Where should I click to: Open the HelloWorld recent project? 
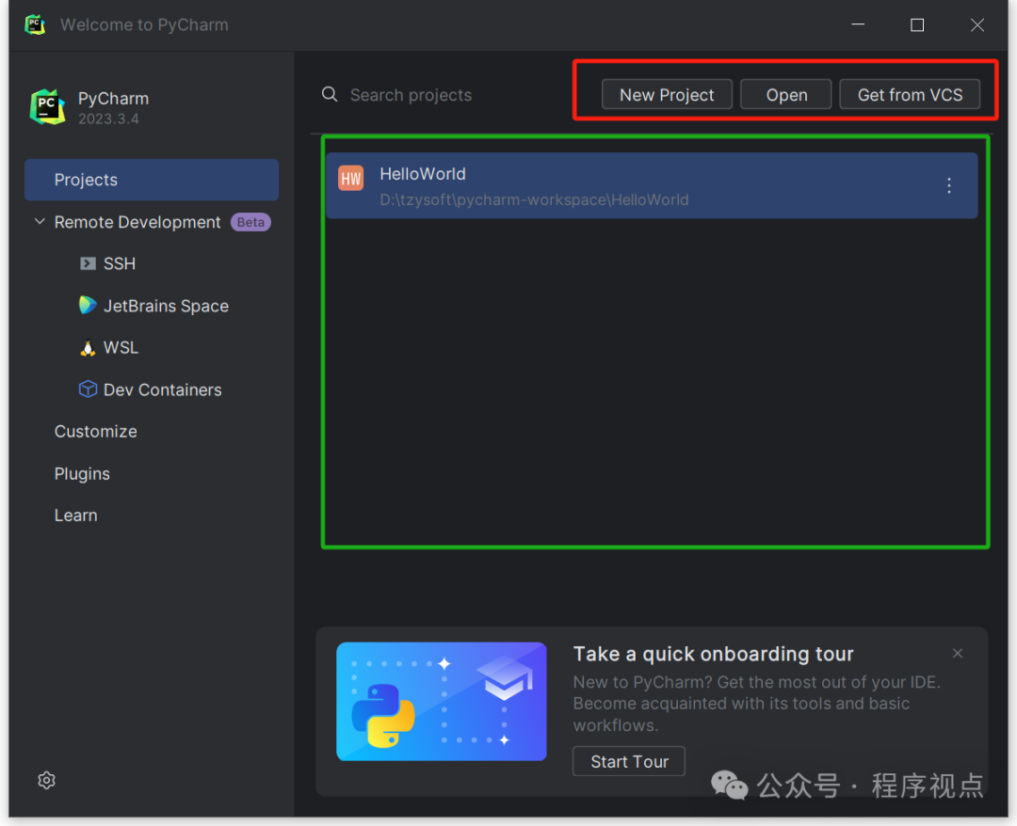(x=652, y=186)
